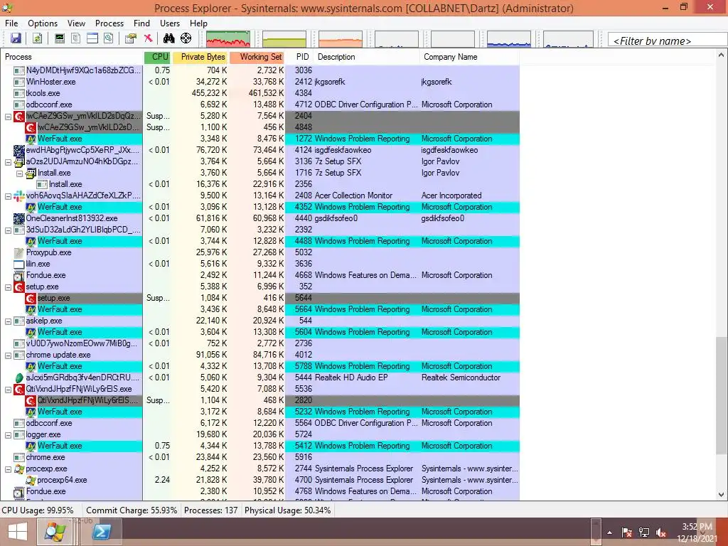Click the Action Center flag tray icon

click(627, 532)
